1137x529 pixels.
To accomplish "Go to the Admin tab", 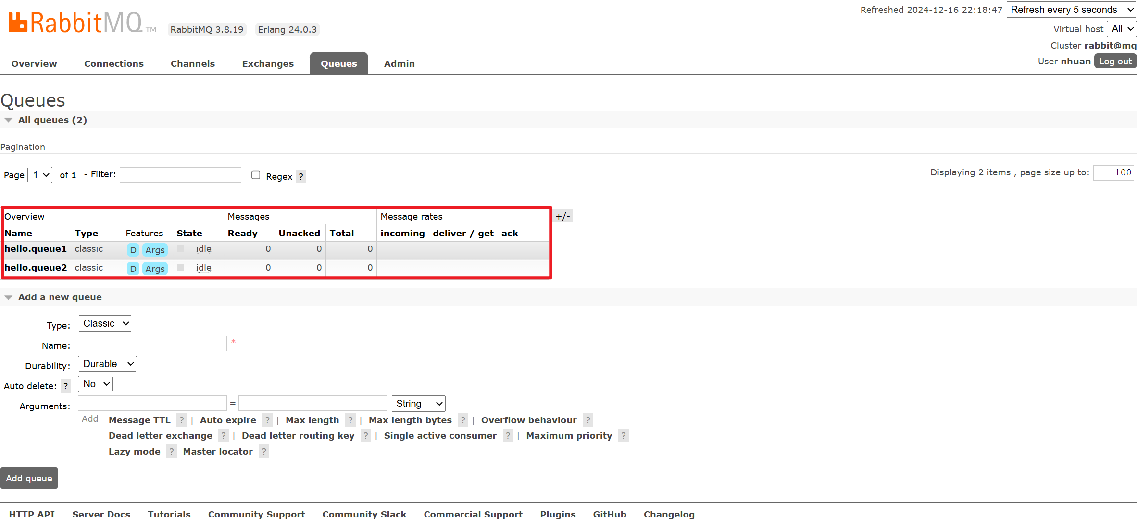I will (400, 63).
